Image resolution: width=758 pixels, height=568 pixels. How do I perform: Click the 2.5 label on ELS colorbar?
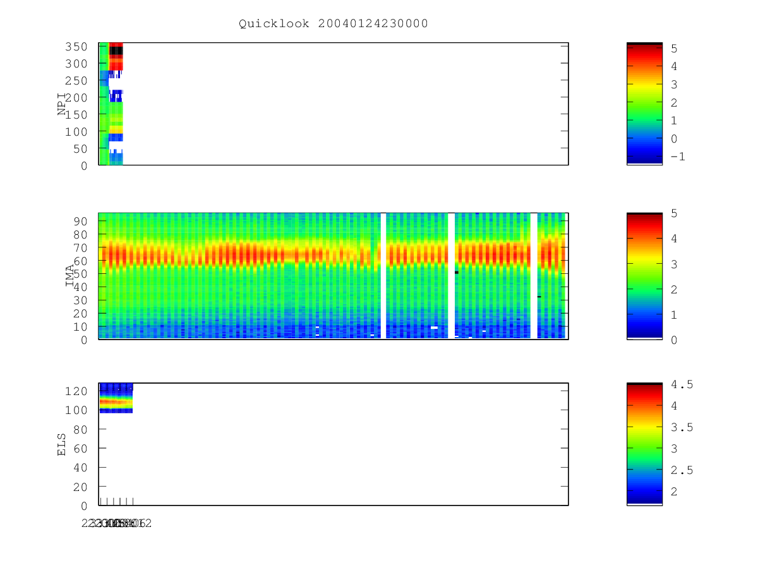[681, 470]
